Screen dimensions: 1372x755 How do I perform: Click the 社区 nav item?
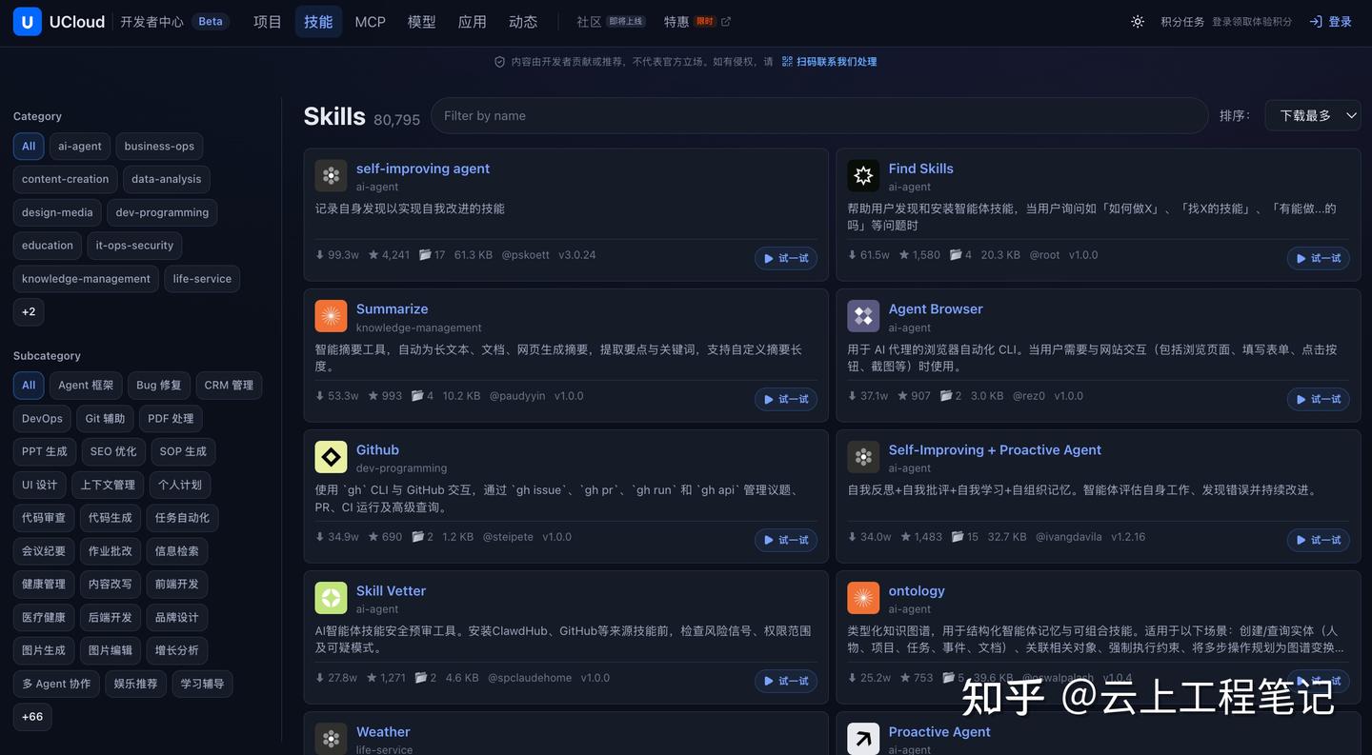589,22
